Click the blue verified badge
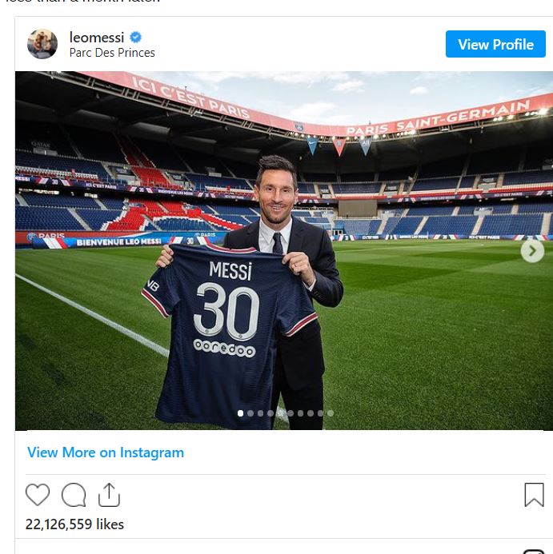This screenshot has width=553, height=554. [136, 38]
